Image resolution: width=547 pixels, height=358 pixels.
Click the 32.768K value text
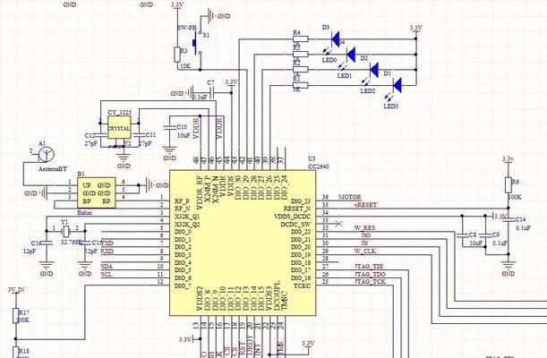pyautogui.click(x=71, y=242)
